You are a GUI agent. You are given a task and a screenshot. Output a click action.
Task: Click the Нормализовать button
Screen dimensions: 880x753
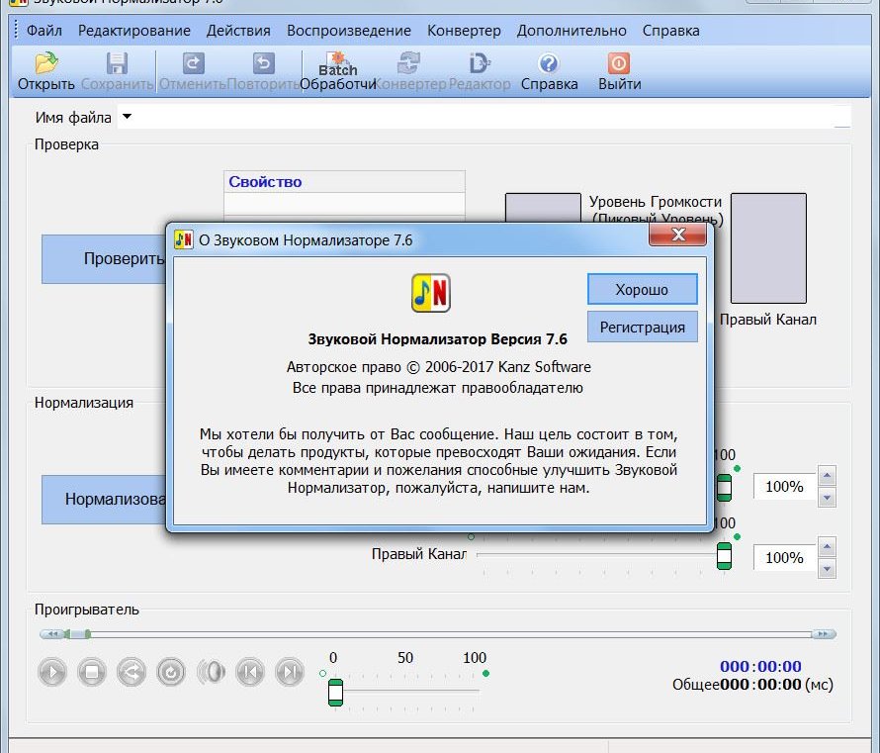pyautogui.click(x=105, y=499)
